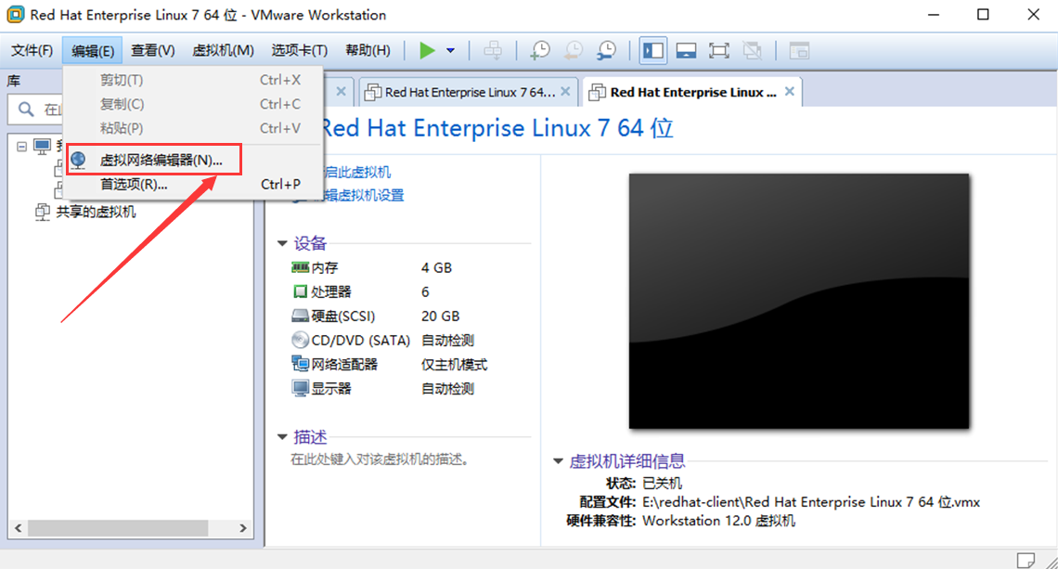The height and width of the screenshot is (569, 1058).
Task: Click the library horizontal scrollbar right arrow
Action: click(243, 528)
